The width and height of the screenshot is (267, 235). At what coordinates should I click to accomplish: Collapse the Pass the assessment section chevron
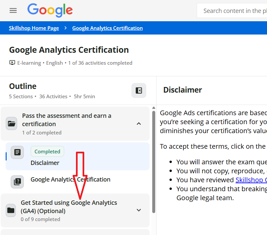[139, 124]
